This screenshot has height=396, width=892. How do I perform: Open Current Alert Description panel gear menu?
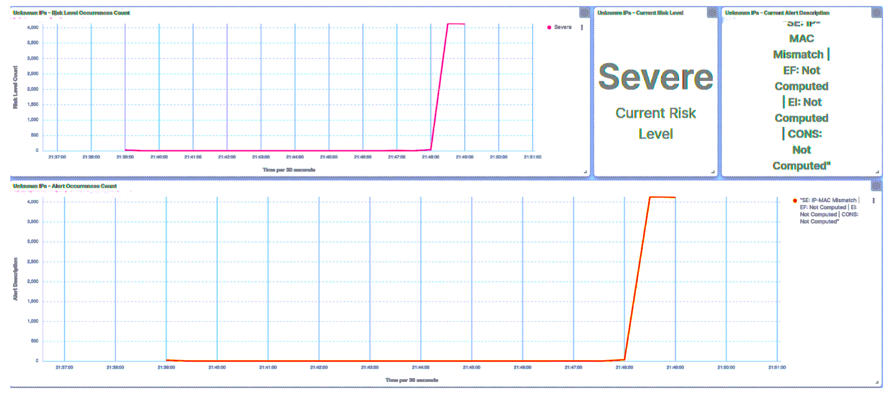876,13
